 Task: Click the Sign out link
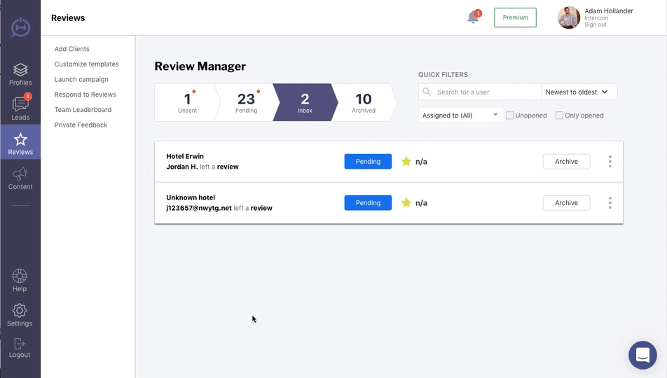tap(595, 24)
